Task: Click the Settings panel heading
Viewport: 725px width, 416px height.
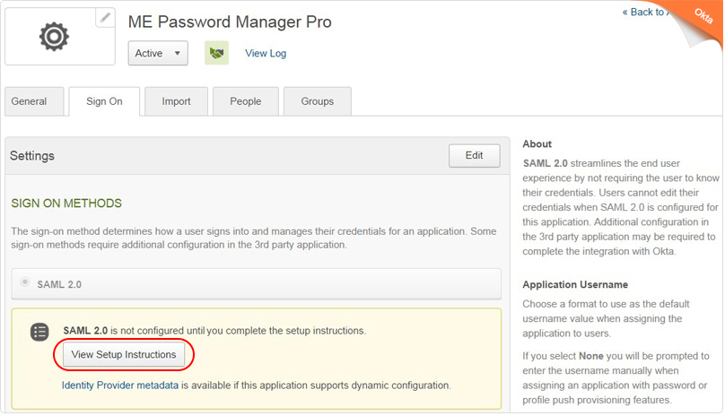Action: (x=32, y=156)
